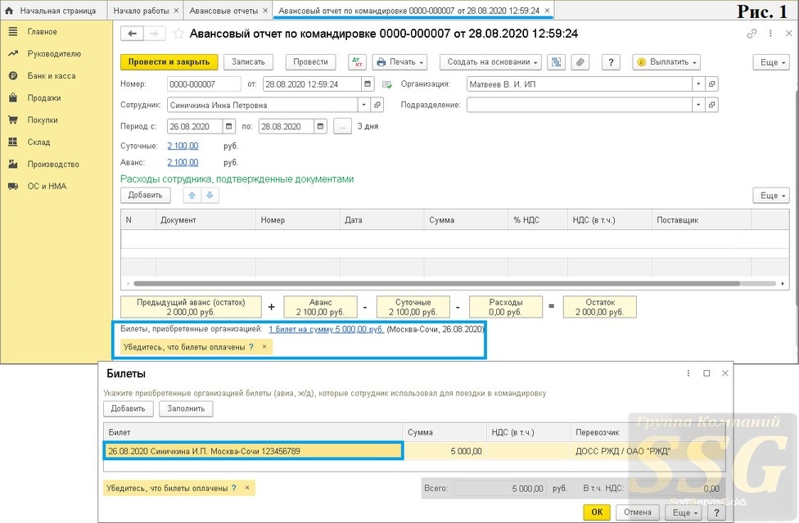Open the ДтКт postings icon

click(x=357, y=62)
